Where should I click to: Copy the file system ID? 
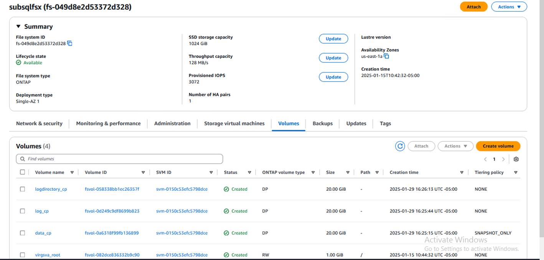pyautogui.click(x=70, y=44)
